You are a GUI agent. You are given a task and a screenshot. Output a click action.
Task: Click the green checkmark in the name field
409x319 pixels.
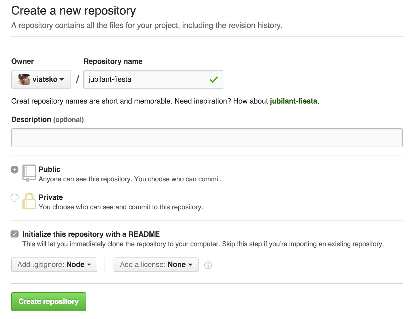point(214,80)
